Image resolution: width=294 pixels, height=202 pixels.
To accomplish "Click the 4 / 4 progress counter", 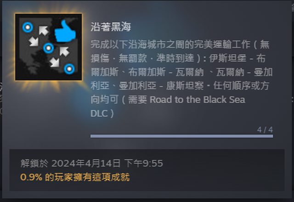I will pos(265,129).
